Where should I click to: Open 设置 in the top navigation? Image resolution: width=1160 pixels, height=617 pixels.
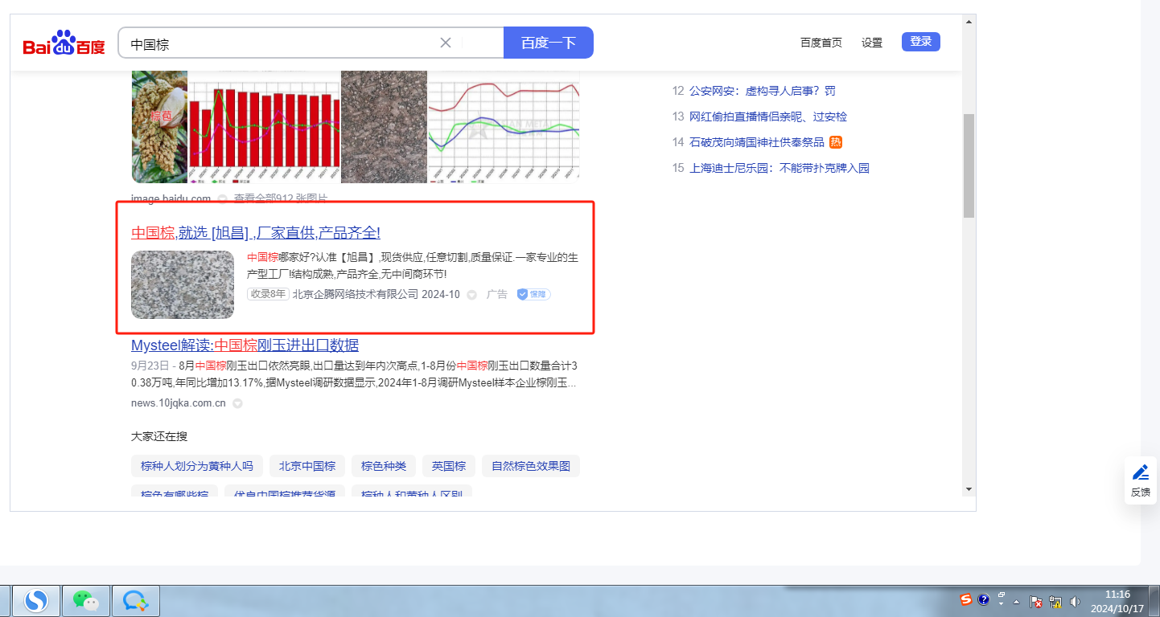tap(872, 43)
